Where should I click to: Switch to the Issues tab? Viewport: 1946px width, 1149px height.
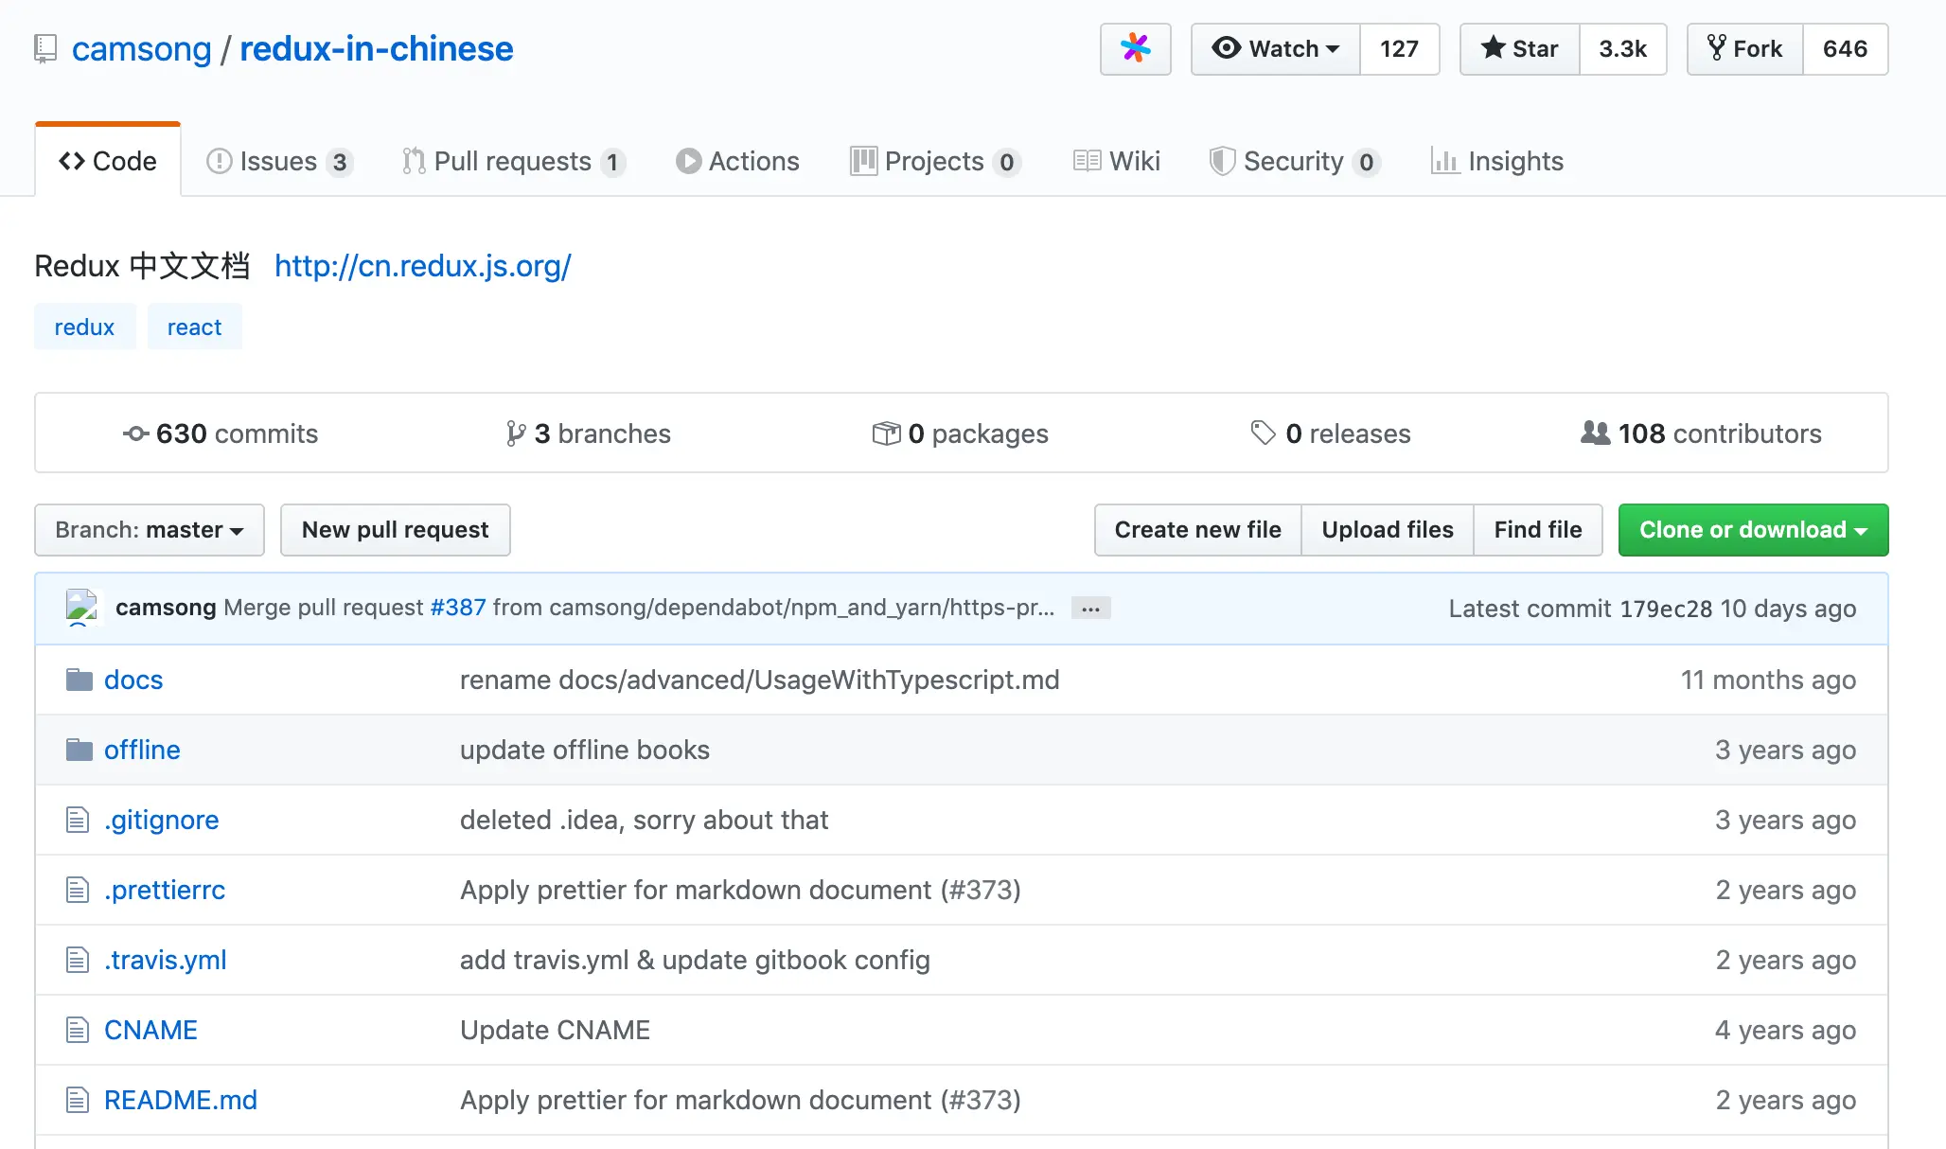[278, 161]
